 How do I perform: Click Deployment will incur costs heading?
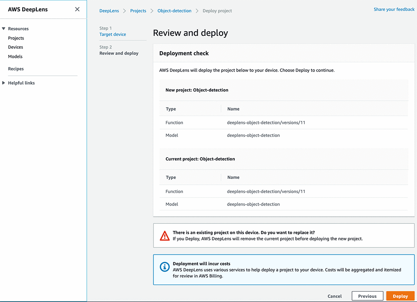tap(201, 263)
